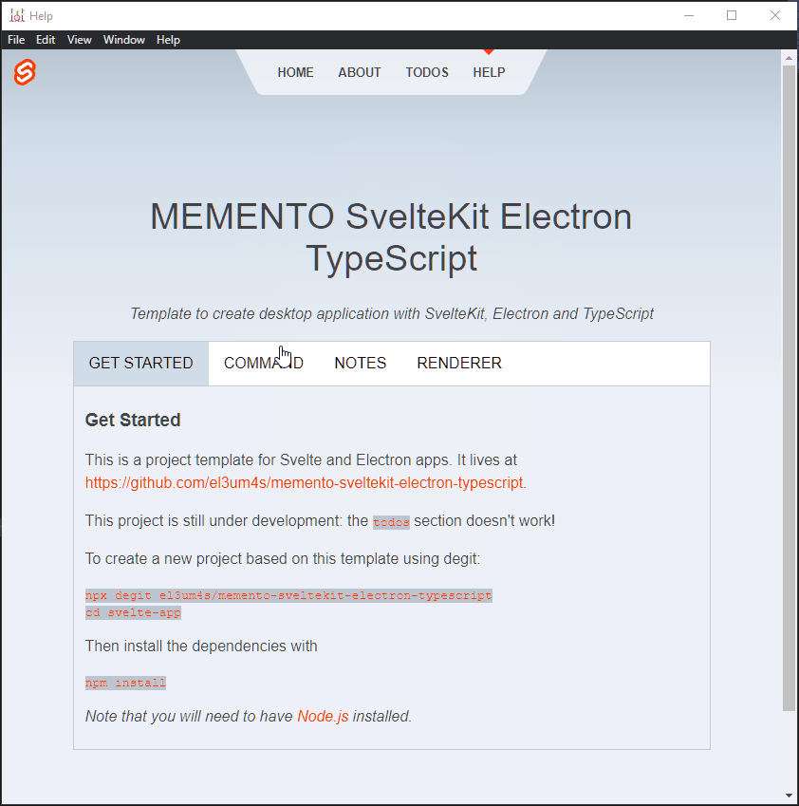The width and height of the screenshot is (799, 806).
Task: Click the app icon in the title bar
Action: [16, 15]
